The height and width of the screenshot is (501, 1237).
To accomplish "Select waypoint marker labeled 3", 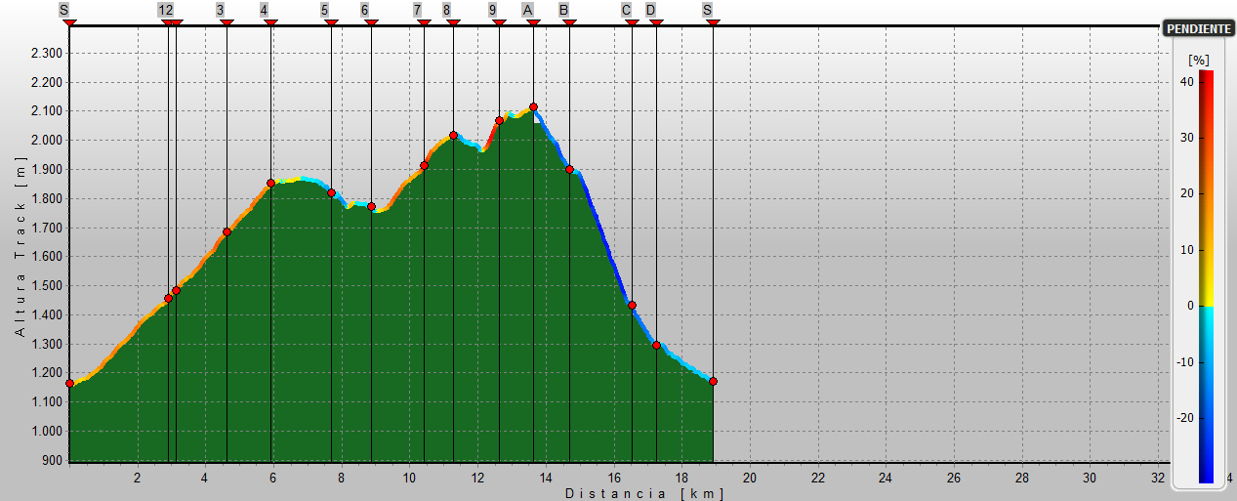I will [220, 10].
